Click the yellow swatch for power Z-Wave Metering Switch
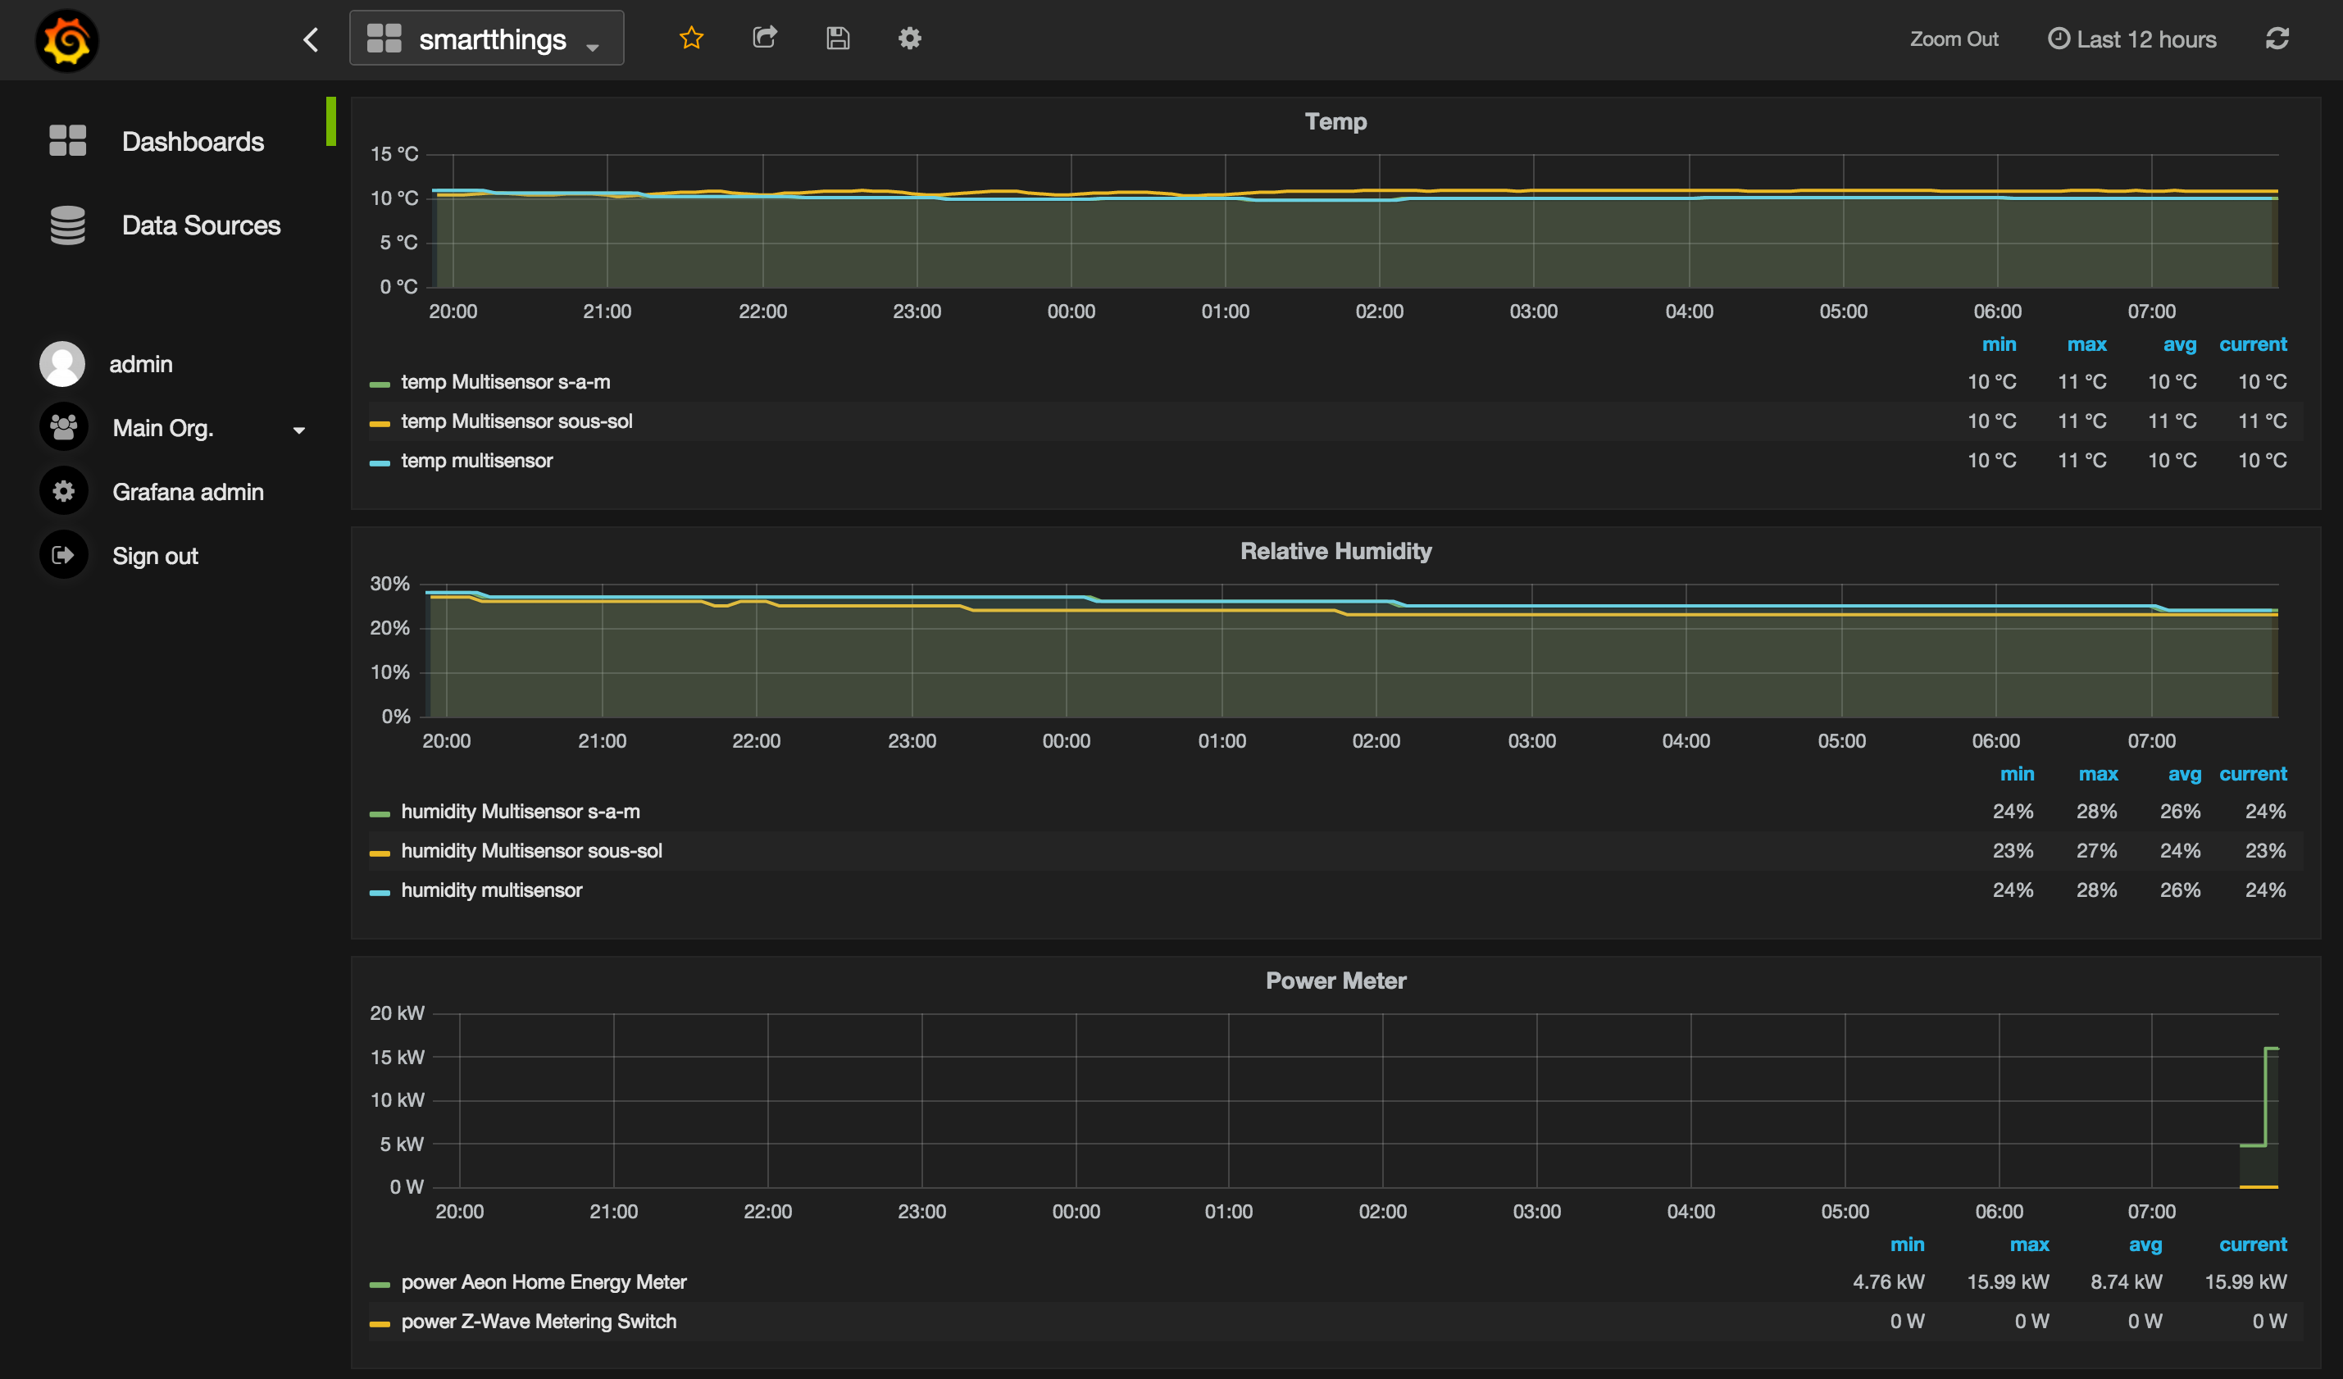2343x1379 pixels. tap(380, 1323)
